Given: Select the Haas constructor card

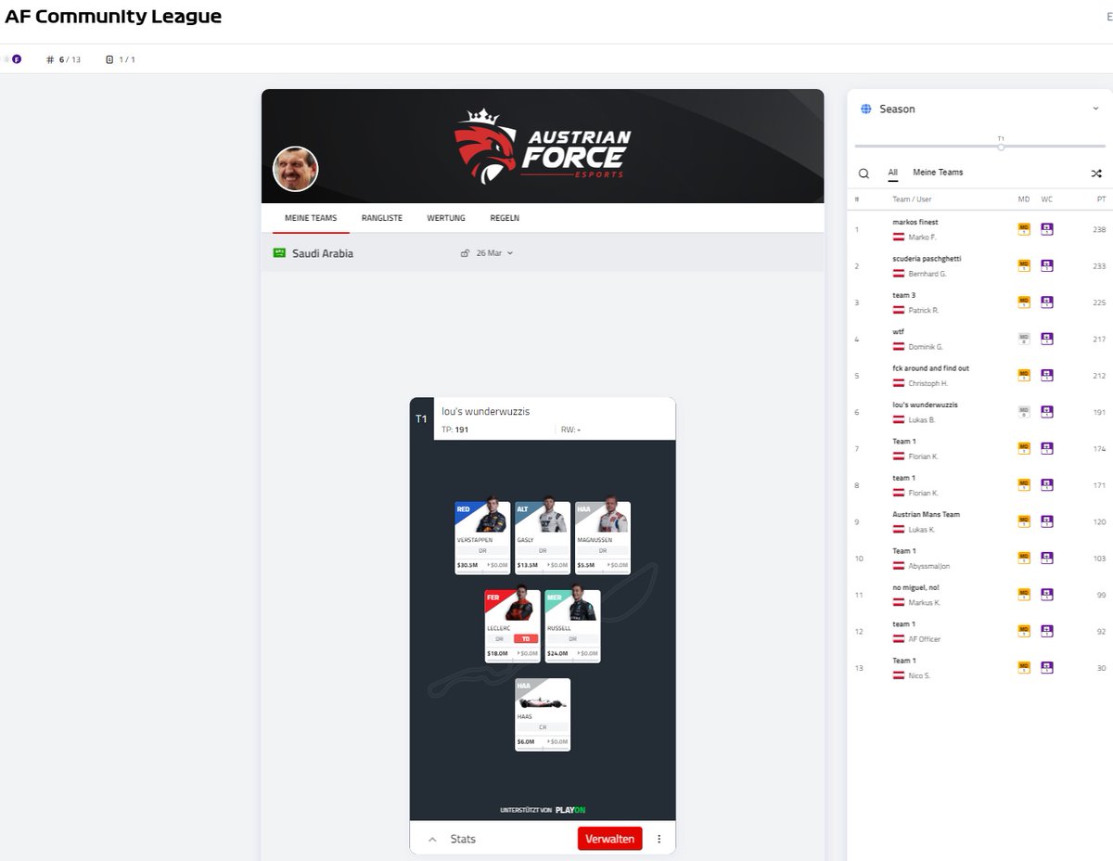Looking at the screenshot, I should pos(543,714).
